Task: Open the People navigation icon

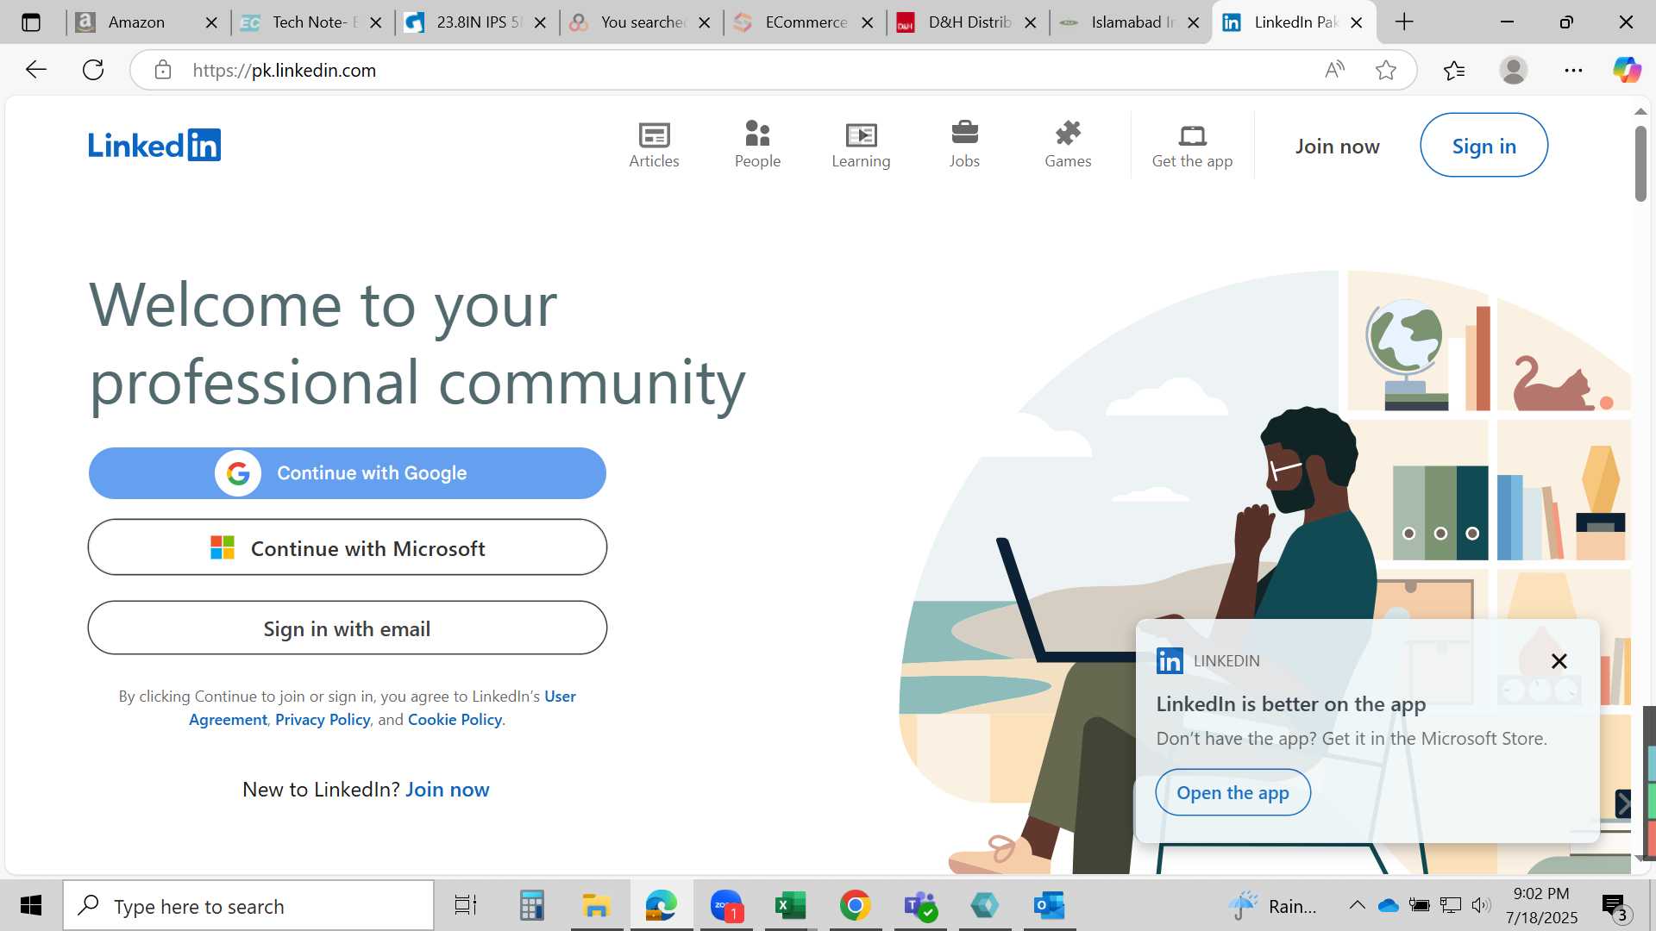Action: (757, 145)
